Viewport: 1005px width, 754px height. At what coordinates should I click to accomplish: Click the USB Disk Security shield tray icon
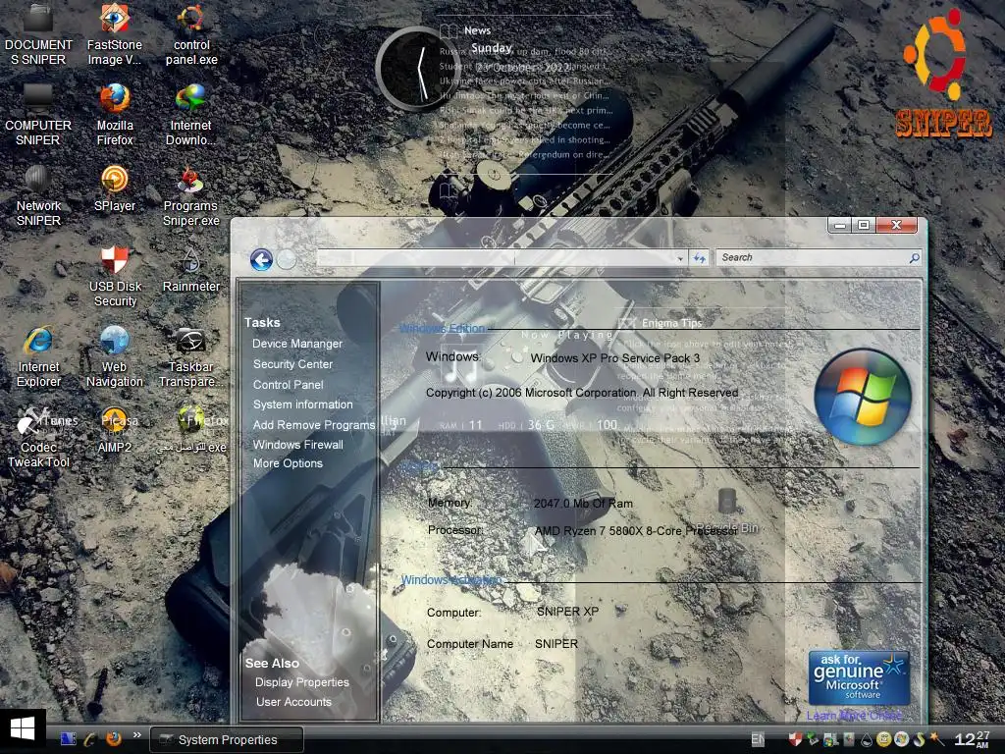pyautogui.click(x=795, y=739)
